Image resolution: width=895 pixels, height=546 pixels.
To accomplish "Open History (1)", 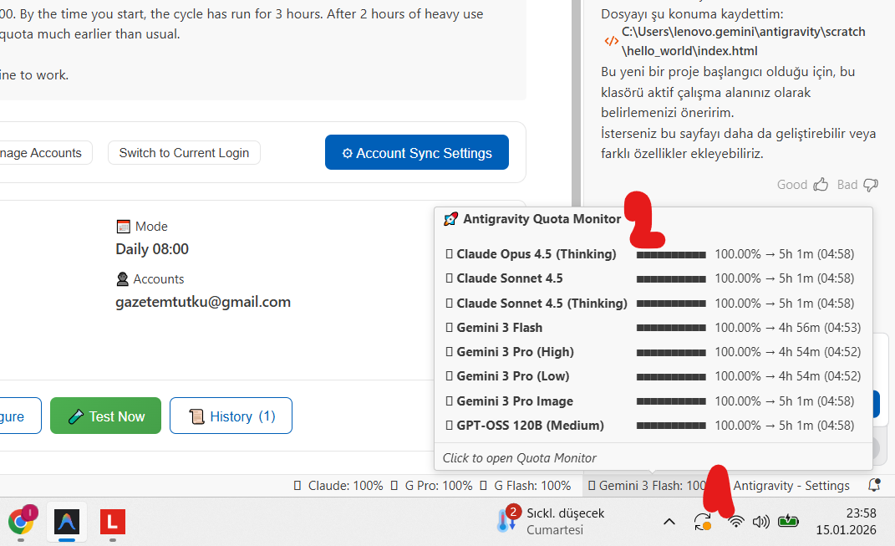I will [231, 416].
